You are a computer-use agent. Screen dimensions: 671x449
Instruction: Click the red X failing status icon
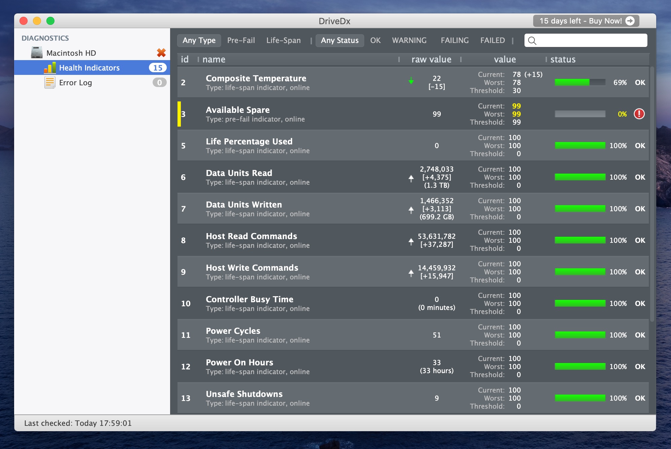pos(161,53)
